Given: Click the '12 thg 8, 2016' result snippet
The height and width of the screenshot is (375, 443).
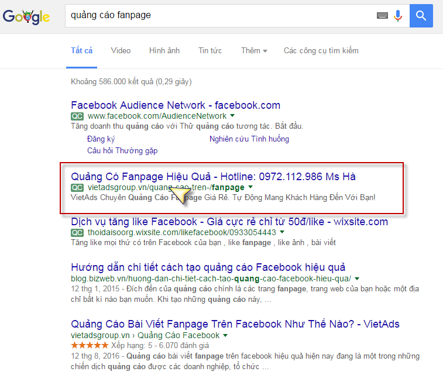Looking at the screenshot, I should (x=245, y=361).
